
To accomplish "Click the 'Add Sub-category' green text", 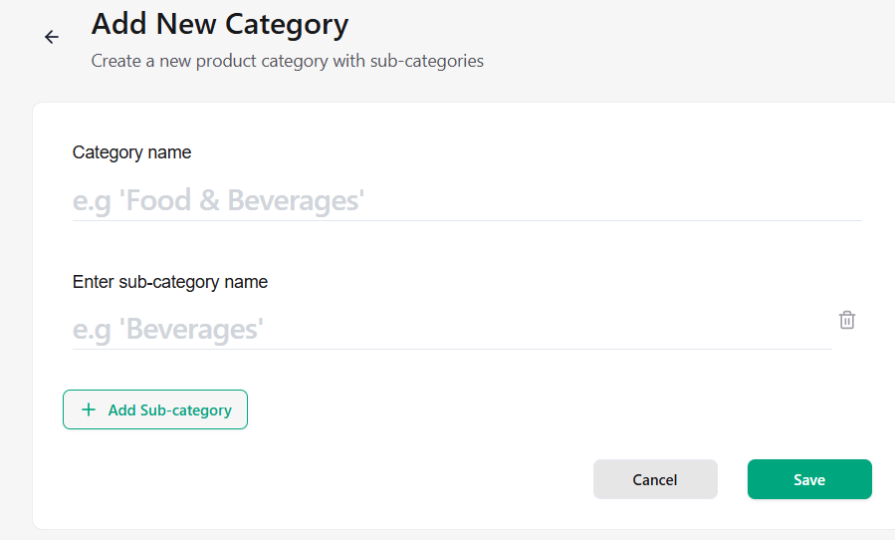I will point(170,410).
